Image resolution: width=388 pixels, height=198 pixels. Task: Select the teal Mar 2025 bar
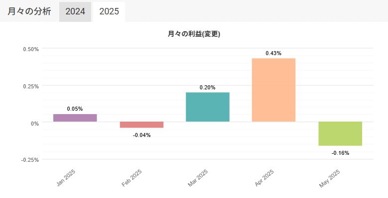click(208, 107)
